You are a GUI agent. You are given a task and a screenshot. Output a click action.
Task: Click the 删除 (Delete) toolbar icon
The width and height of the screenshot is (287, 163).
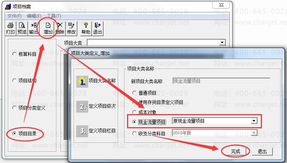(60, 28)
